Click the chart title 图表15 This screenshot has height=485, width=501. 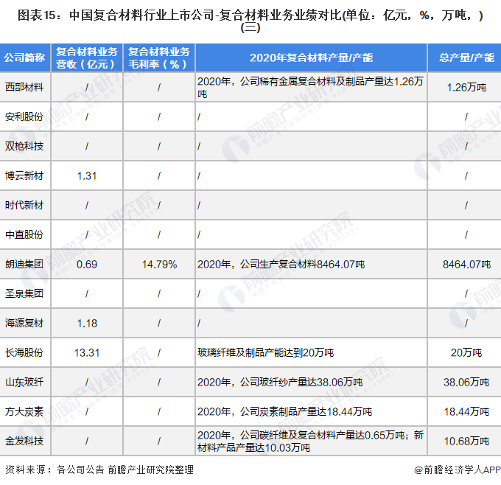[251, 21]
